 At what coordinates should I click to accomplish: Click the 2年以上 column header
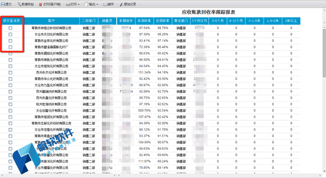[x=291, y=21]
